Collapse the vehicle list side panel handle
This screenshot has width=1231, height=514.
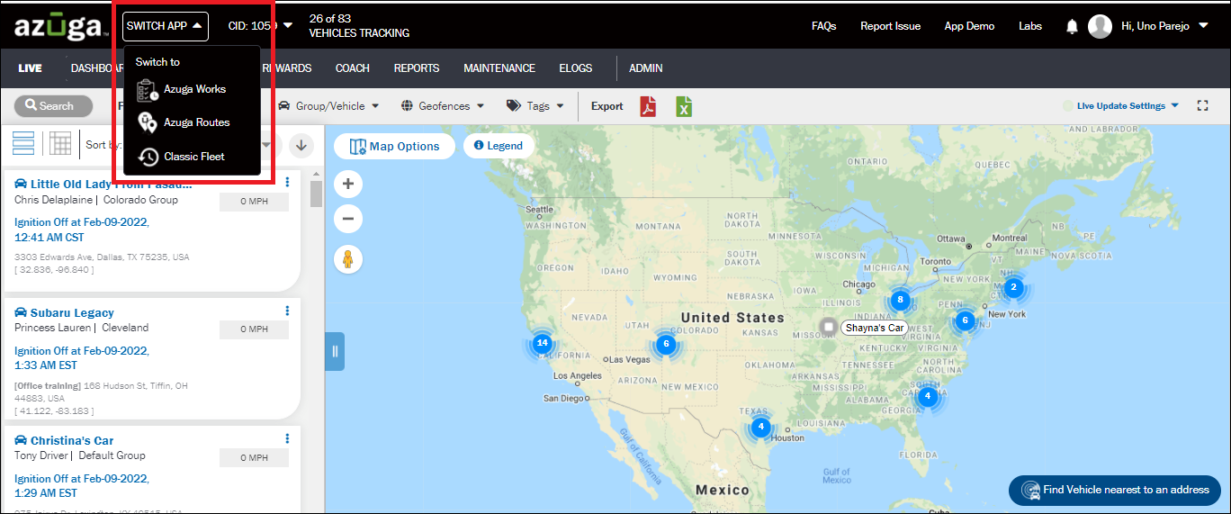click(335, 351)
